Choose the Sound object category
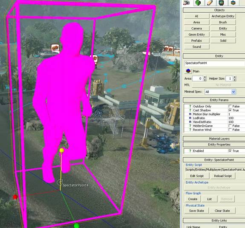The width and height of the screenshot is (245, 228). pos(196,46)
